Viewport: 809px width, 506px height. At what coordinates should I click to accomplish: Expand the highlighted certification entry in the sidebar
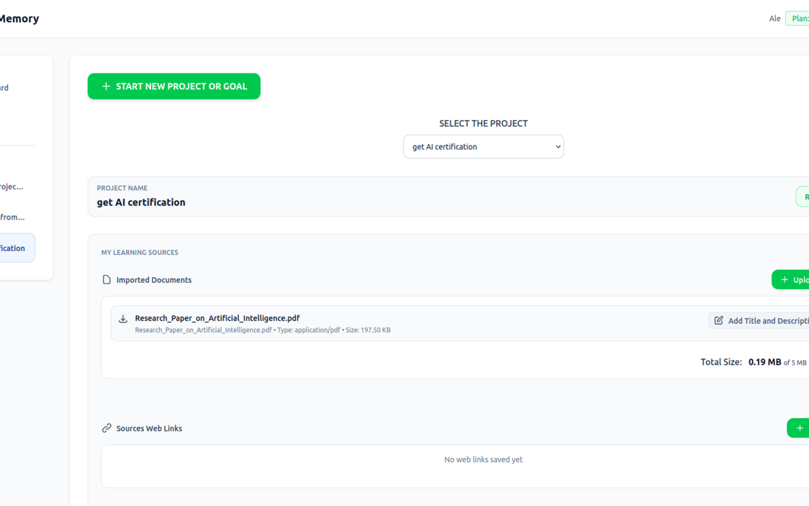16,247
